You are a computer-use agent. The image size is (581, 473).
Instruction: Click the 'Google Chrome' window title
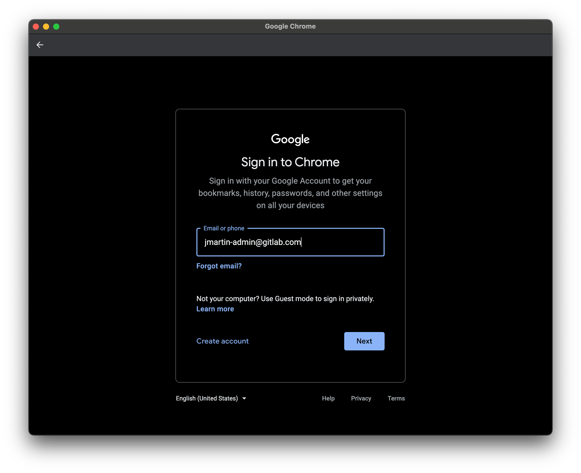point(290,26)
